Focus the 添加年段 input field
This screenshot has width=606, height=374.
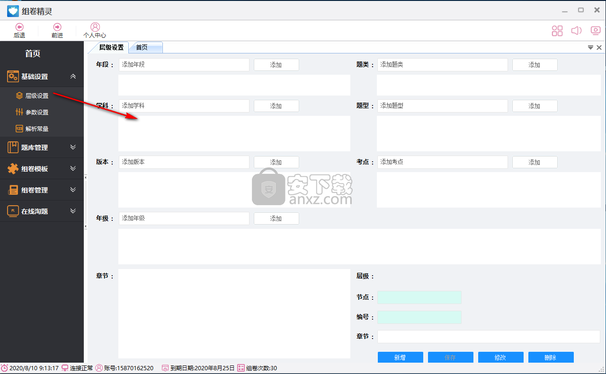coord(184,65)
